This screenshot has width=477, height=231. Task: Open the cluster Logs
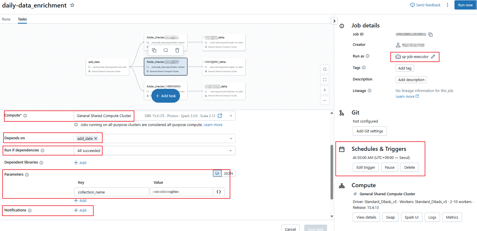point(432,217)
